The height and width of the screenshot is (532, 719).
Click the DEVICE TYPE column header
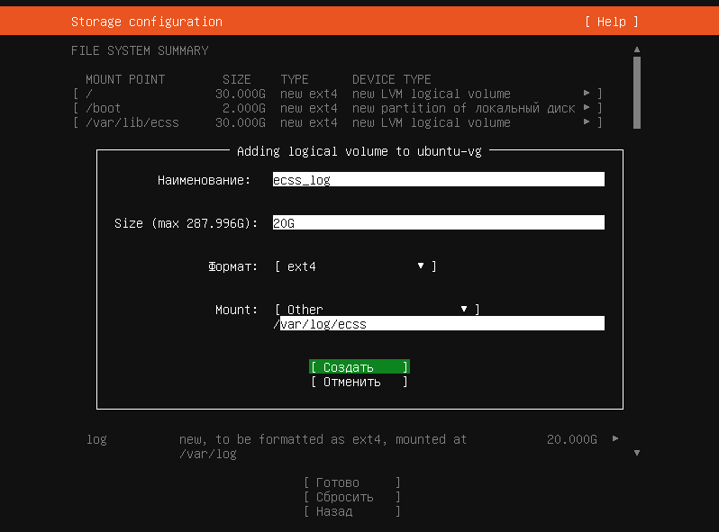point(392,79)
